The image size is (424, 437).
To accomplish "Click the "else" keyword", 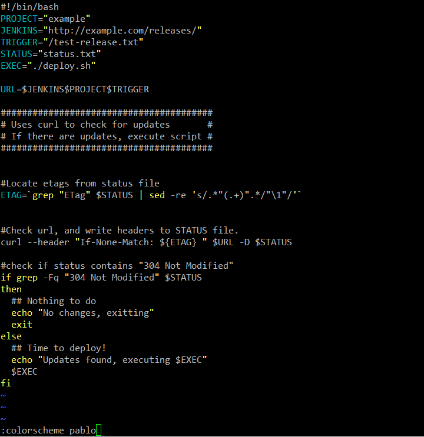I will 11,336.
